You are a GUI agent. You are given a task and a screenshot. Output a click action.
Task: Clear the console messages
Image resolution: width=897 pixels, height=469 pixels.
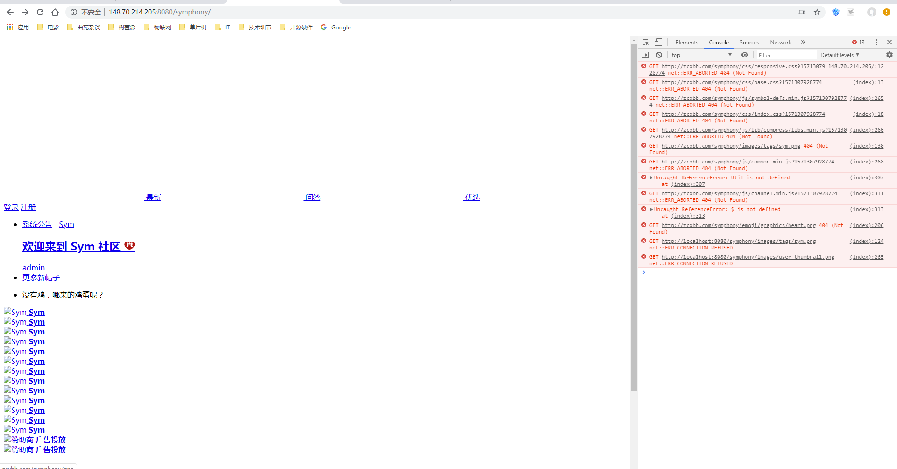point(659,55)
